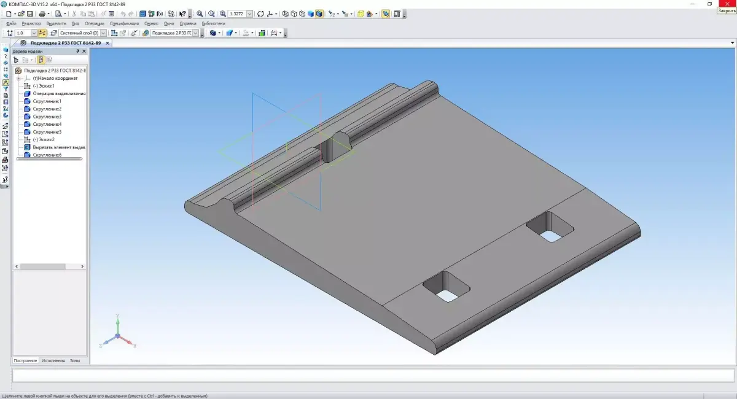Screen dimensions: 737x399
Task: Open the variables f(x) icon
Action: pyautogui.click(x=160, y=14)
